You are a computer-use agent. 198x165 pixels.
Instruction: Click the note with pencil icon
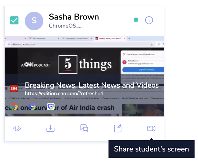(x=118, y=128)
